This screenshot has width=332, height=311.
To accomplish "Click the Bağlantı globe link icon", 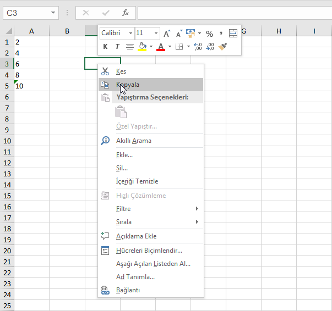I will coord(105,290).
